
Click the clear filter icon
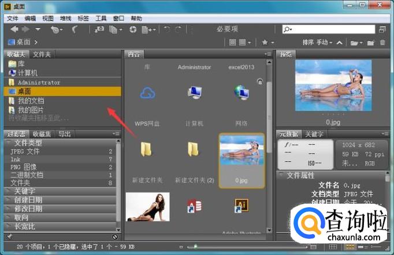coord(115,237)
